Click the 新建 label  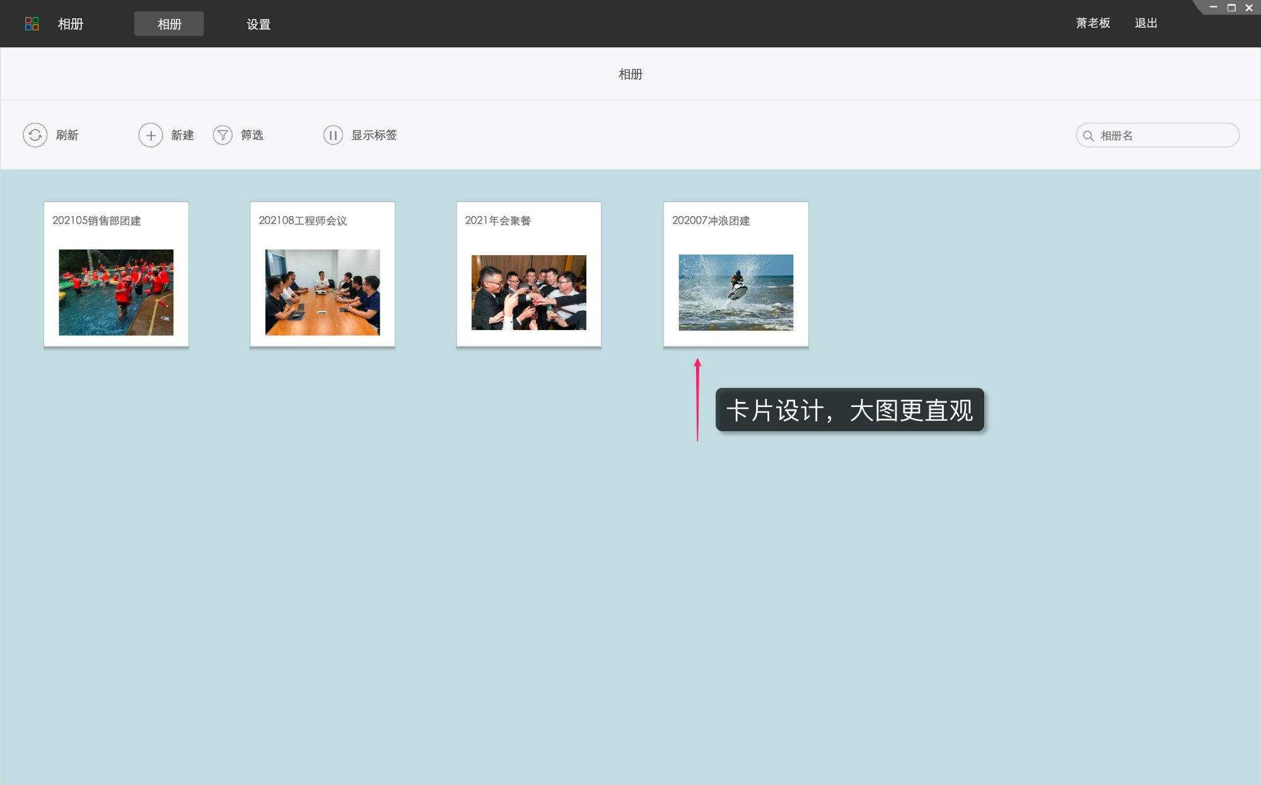[182, 135]
